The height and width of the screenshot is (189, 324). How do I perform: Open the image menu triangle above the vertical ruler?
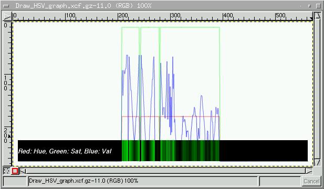pos(7,16)
